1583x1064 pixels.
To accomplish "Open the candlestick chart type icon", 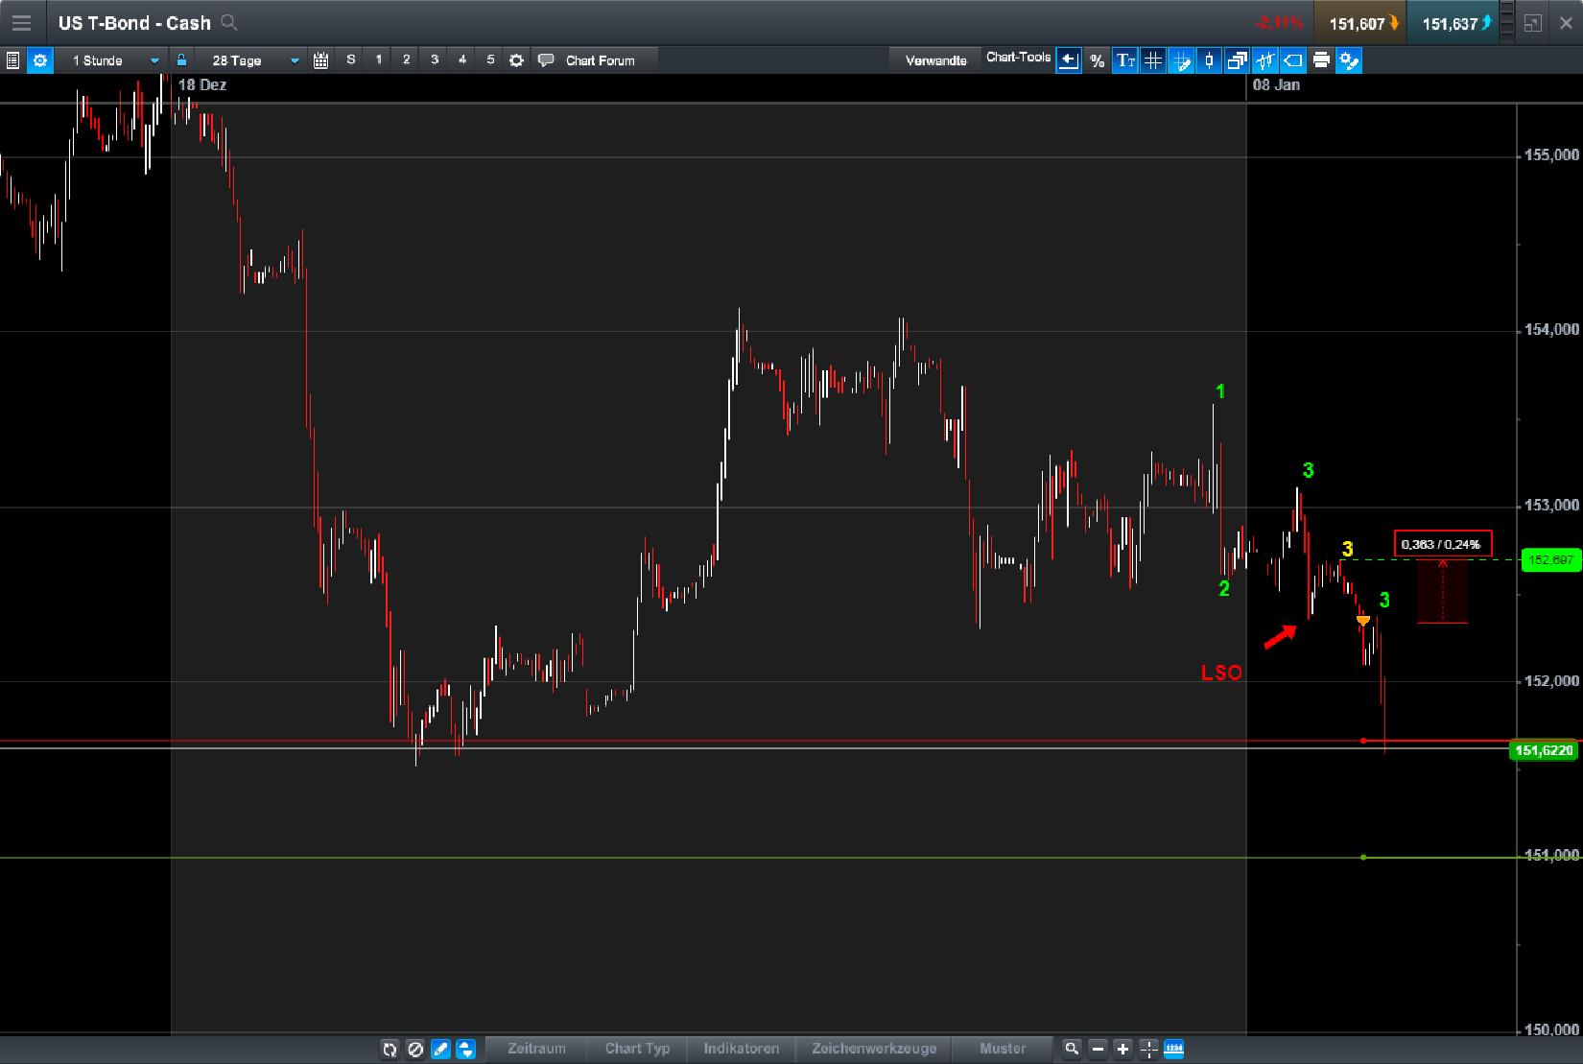I will [x=1209, y=60].
